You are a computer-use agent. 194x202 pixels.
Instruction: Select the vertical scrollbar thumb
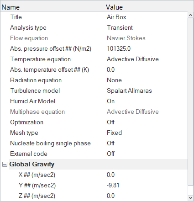190,101
